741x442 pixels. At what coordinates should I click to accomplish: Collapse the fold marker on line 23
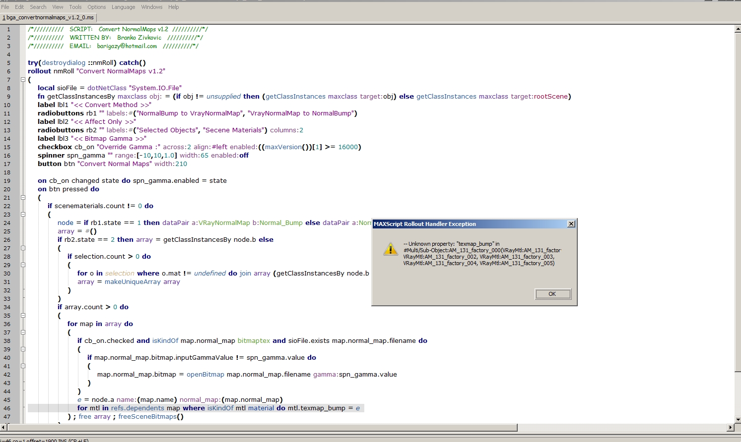pos(23,215)
